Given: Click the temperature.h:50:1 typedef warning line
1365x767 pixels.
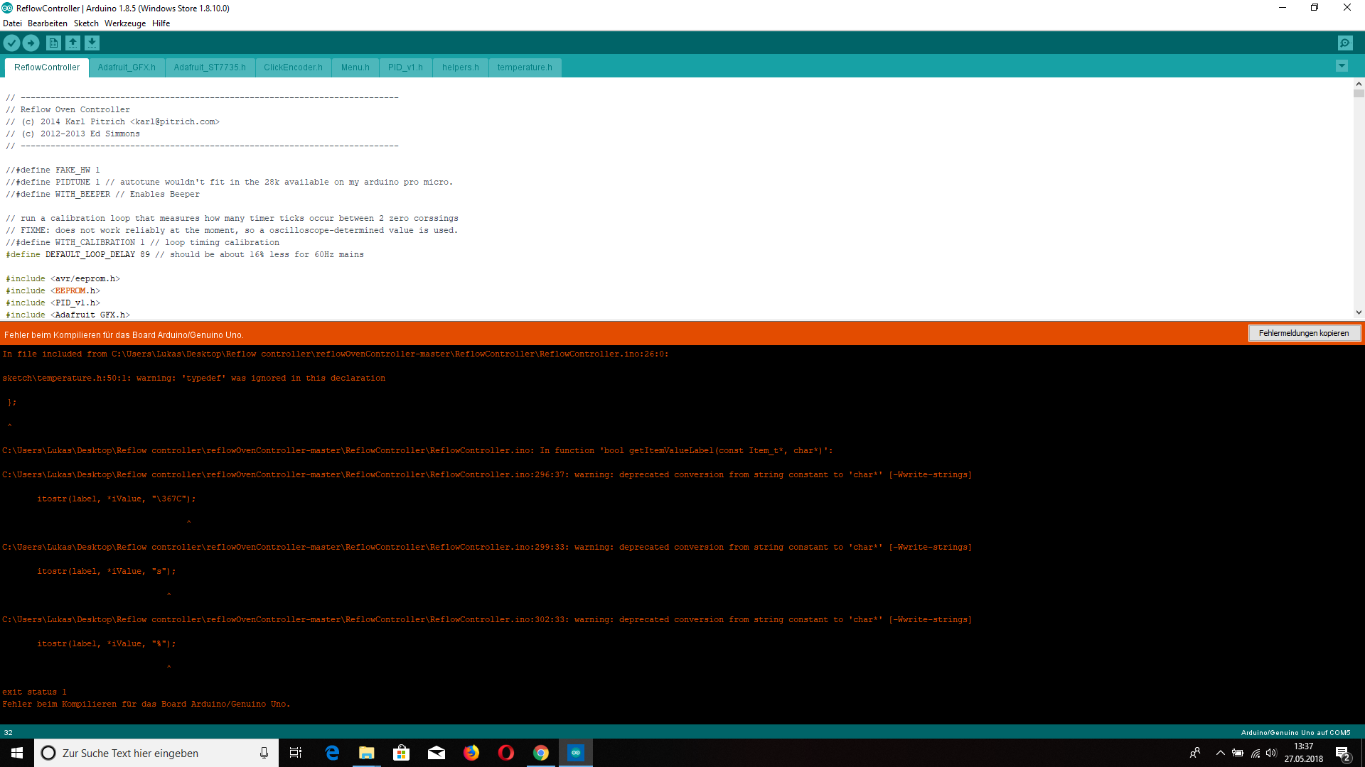Looking at the screenshot, I should 193,378.
